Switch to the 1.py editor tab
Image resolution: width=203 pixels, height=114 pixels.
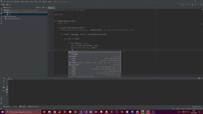tap(51, 8)
